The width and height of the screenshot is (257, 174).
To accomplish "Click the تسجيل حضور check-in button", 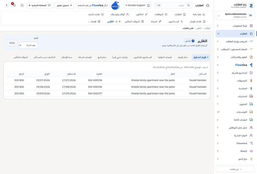I will click(x=64, y=5).
